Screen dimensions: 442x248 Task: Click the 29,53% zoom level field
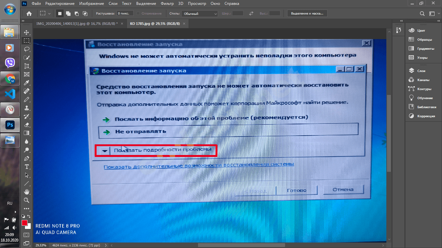(41, 245)
